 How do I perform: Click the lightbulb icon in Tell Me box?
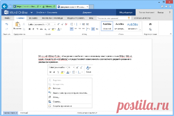point(129,18)
